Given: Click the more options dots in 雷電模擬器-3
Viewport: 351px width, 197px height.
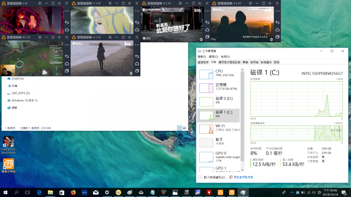Looking at the screenshot, I should pyautogui.click(x=277, y=11).
